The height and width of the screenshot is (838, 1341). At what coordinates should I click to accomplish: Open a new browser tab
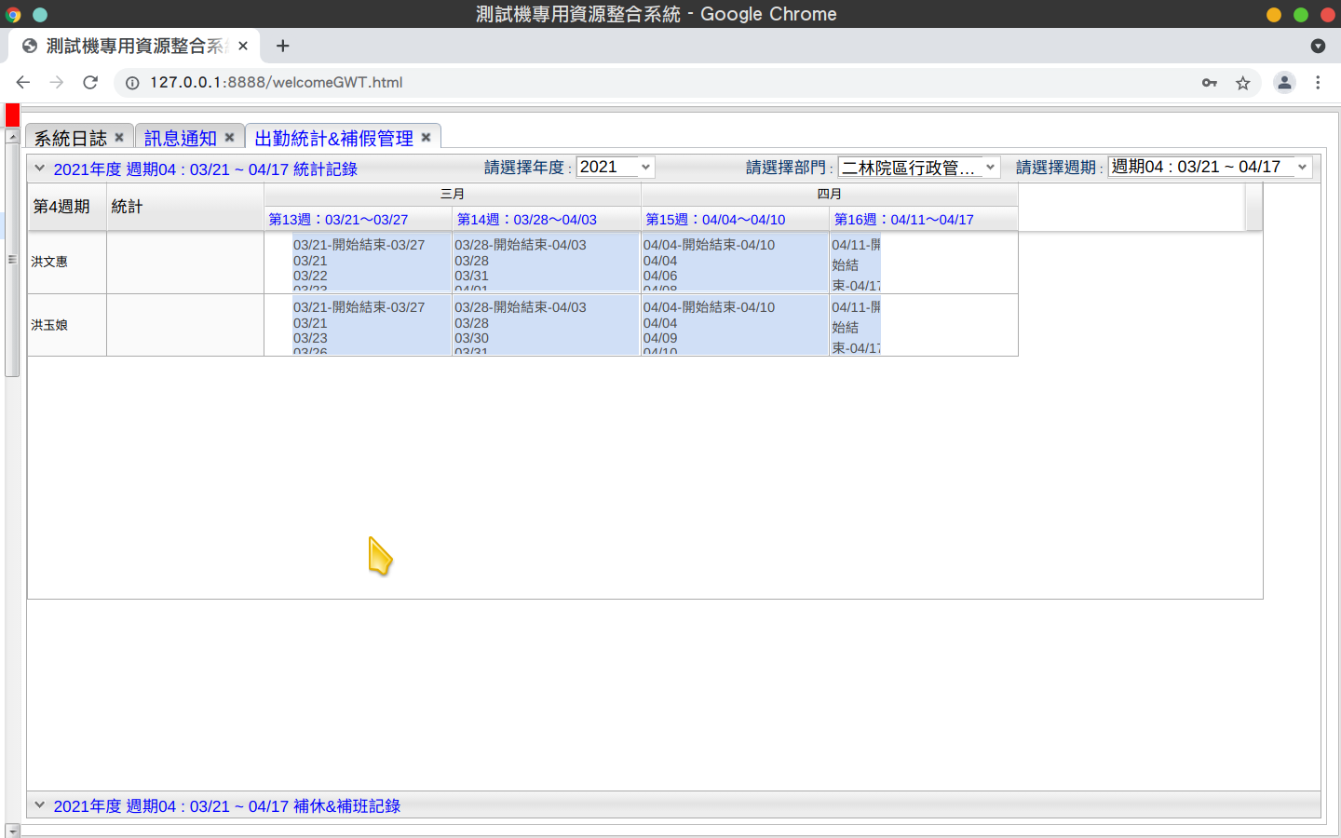[x=283, y=46]
